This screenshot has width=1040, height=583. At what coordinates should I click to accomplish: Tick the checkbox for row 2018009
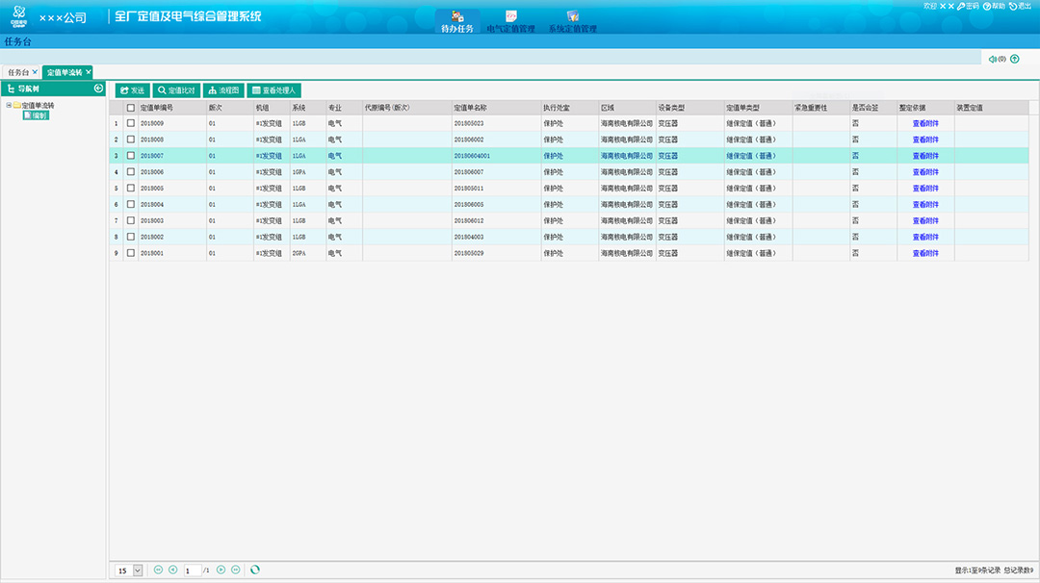coord(131,123)
